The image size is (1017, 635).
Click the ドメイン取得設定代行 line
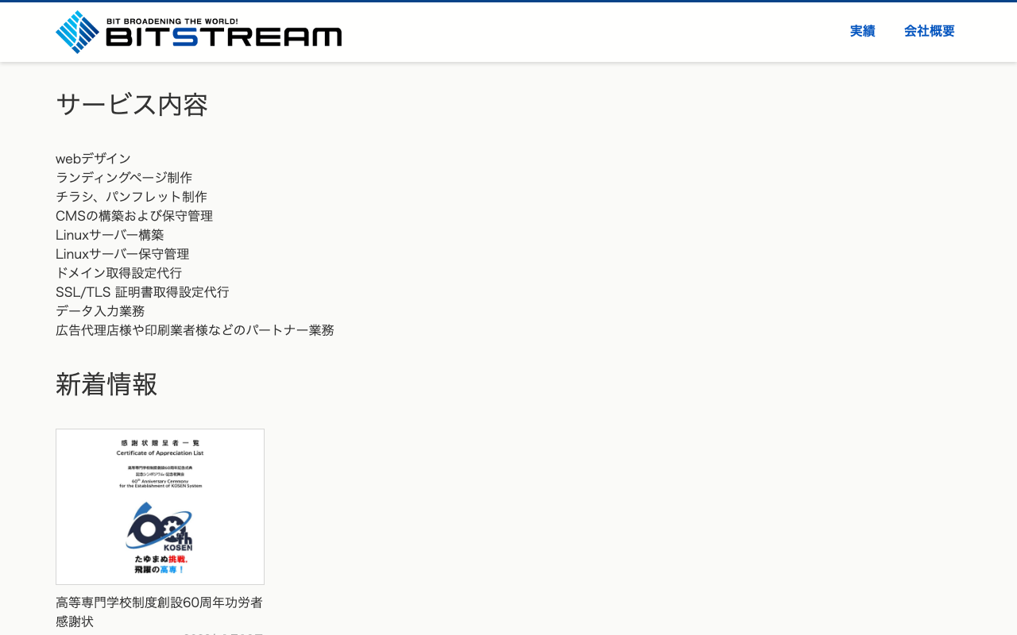click(x=118, y=273)
